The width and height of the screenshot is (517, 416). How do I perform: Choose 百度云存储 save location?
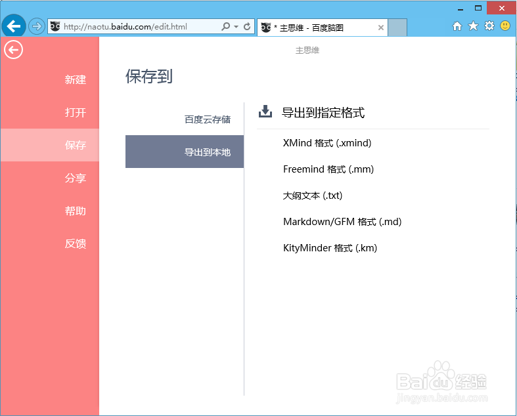(185, 119)
